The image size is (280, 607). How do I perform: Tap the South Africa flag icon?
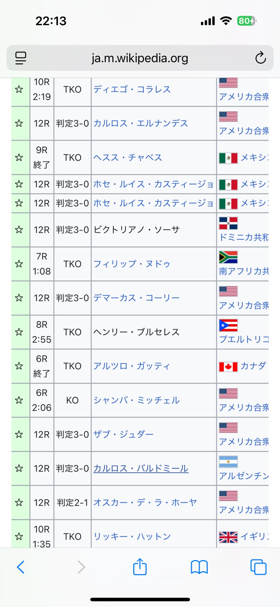pos(228,257)
